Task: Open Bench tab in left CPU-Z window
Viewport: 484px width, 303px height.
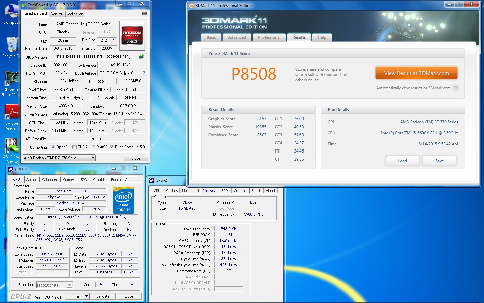Action: (116, 180)
